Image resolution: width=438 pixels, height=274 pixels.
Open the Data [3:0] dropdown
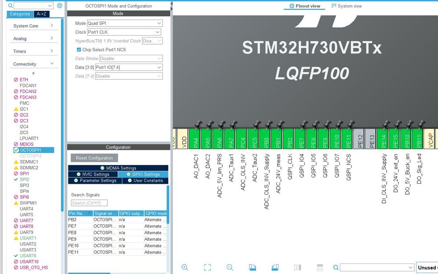click(129, 68)
